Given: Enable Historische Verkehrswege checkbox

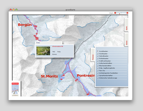Looking at the screenshot, I should coord(98,78).
